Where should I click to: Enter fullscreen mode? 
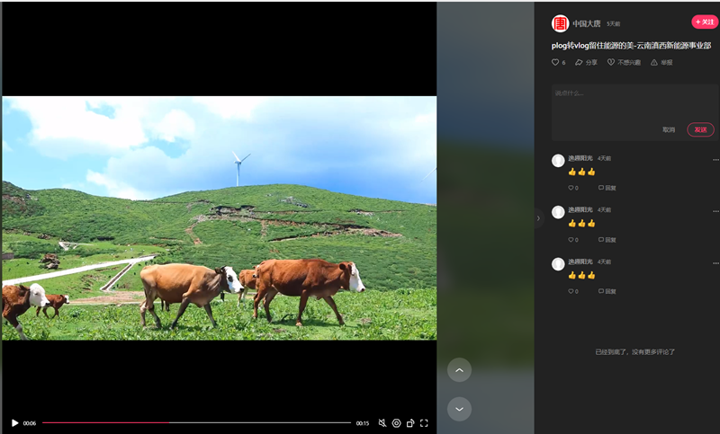[x=424, y=423]
